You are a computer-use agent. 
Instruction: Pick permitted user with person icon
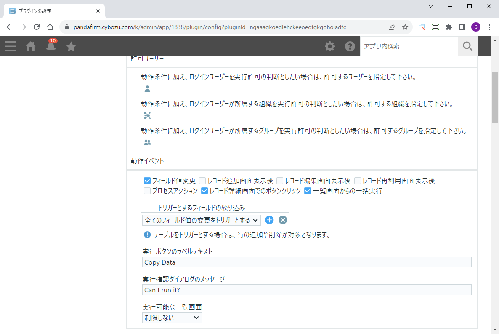(x=147, y=89)
